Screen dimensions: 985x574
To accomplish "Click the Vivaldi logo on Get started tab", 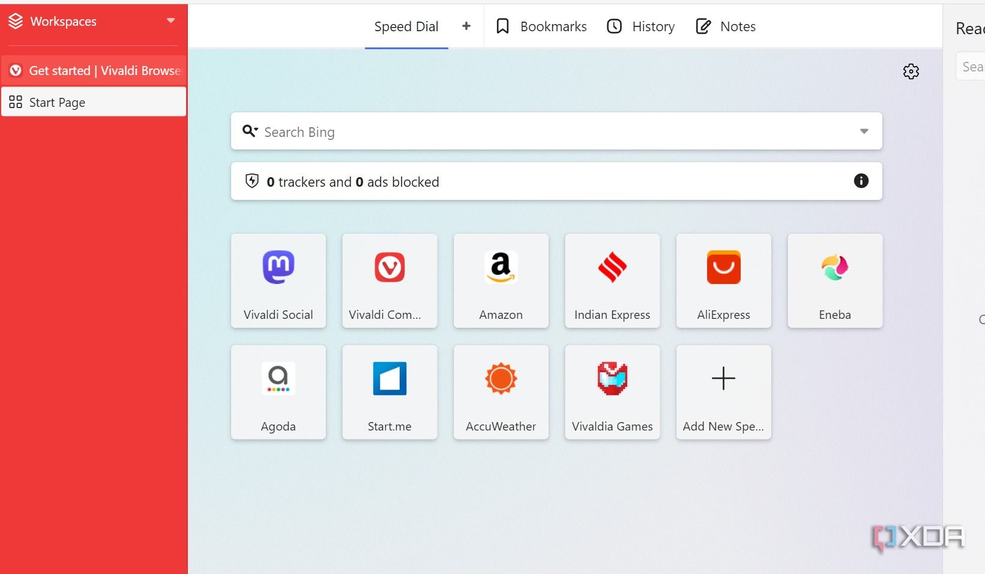I will pos(16,70).
